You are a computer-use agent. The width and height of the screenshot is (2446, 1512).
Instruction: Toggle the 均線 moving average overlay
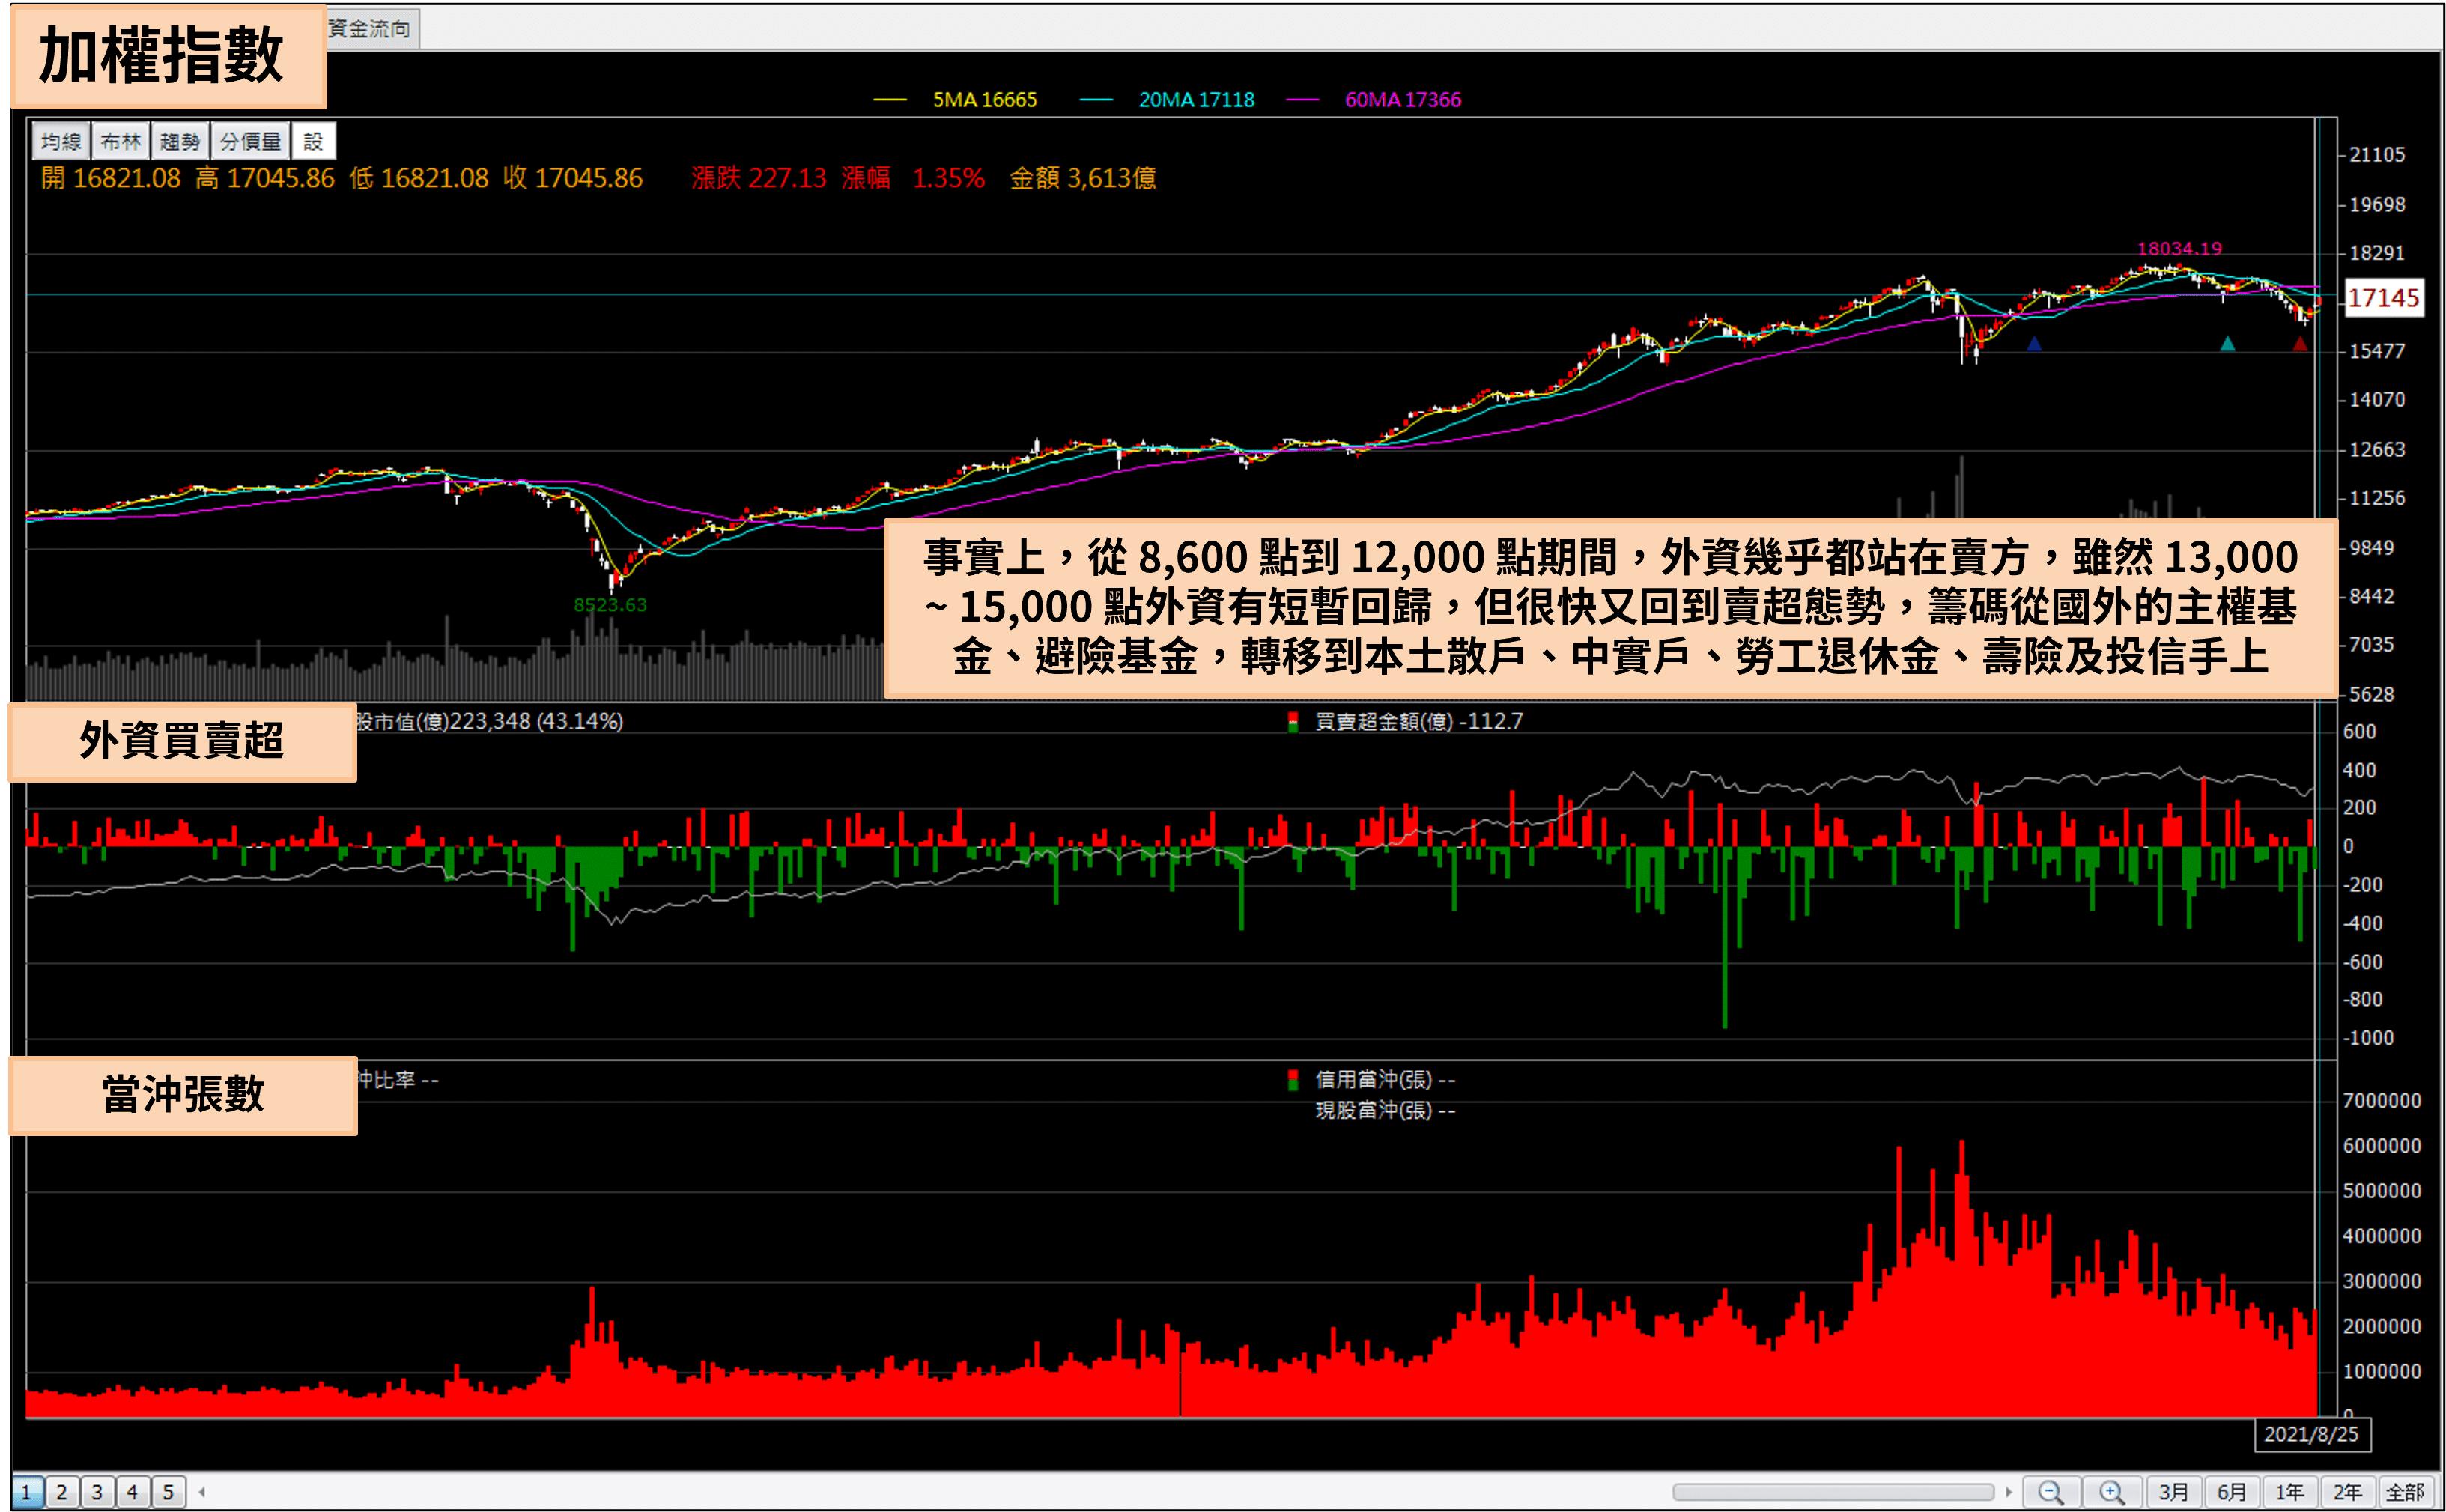click(x=61, y=141)
